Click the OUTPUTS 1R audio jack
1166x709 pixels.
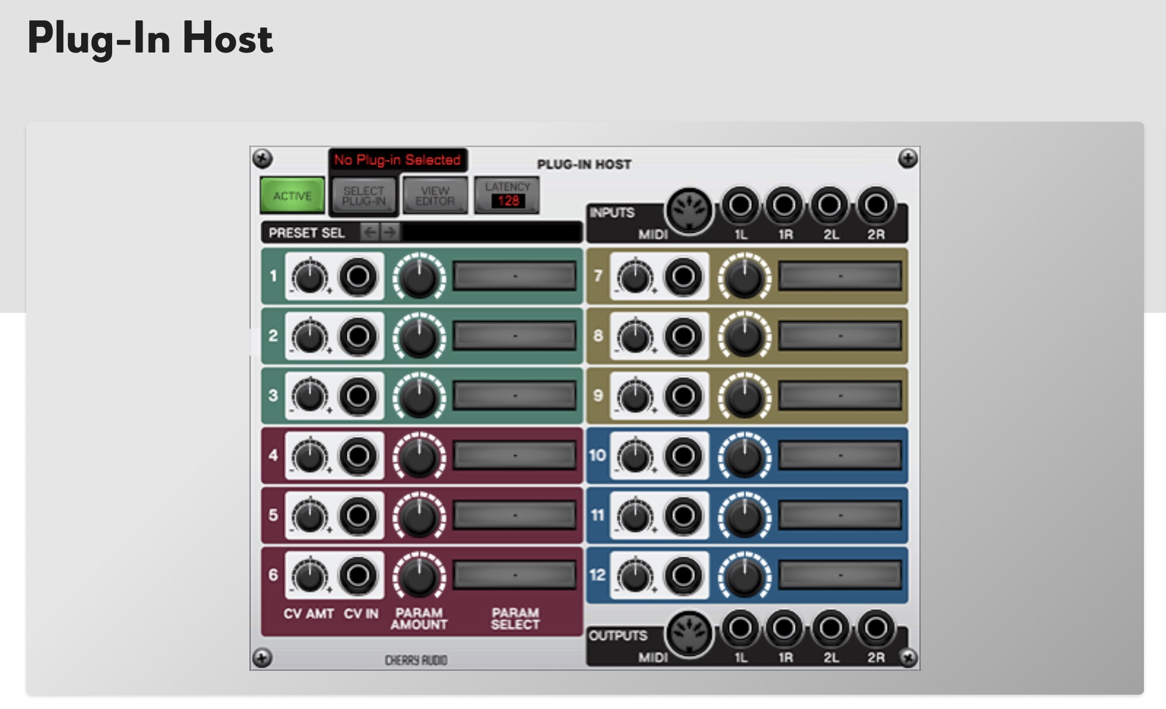point(784,628)
